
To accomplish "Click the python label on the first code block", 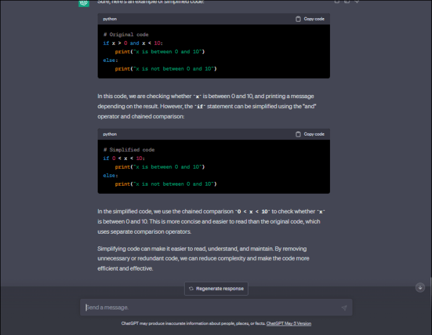I will (110, 19).
